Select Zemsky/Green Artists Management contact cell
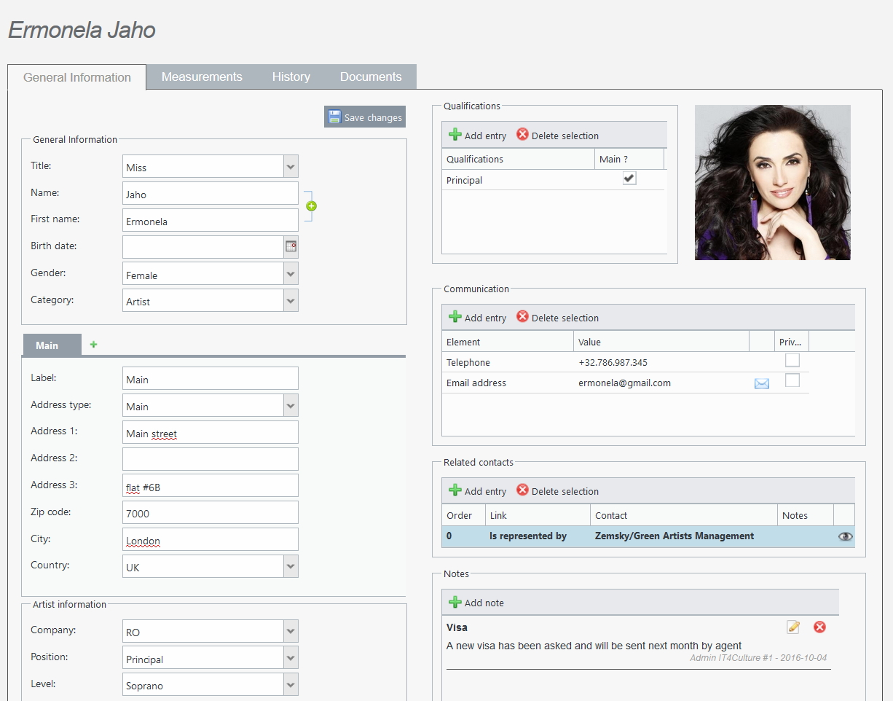Screen dimensions: 893x701 point(683,536)
